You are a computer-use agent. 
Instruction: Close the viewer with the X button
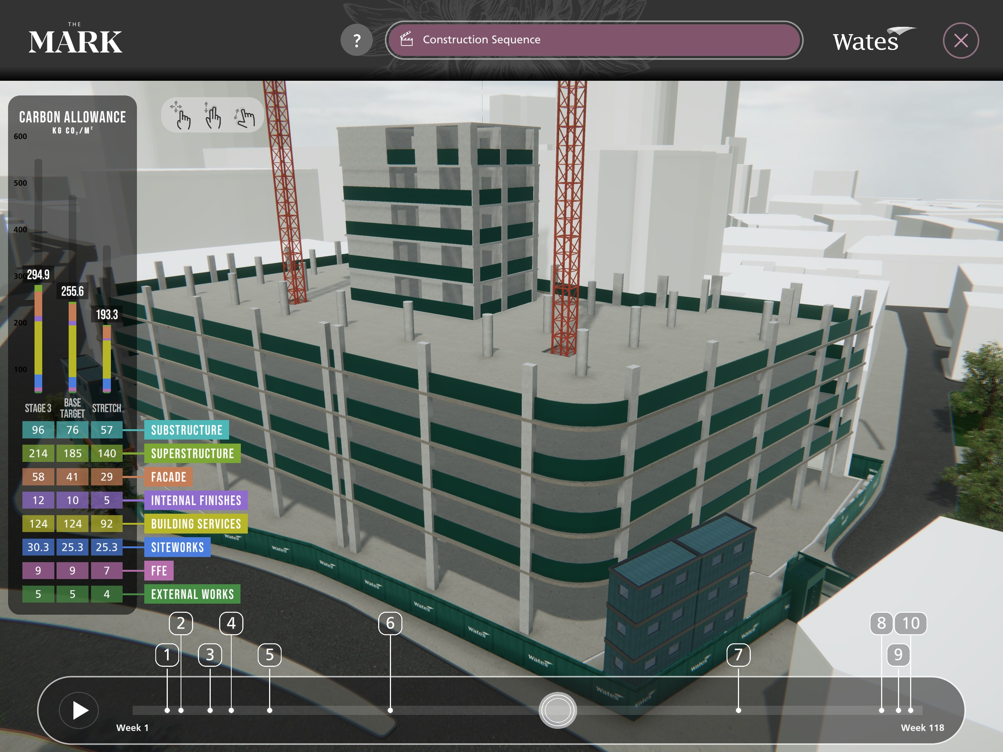coord(960,40)
